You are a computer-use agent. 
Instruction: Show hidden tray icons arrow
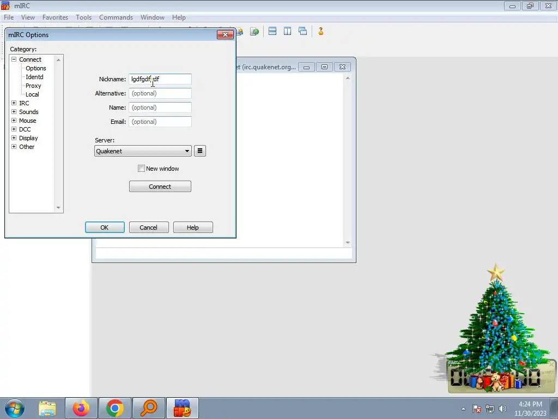pyautogui.click(x=463, y=409)
